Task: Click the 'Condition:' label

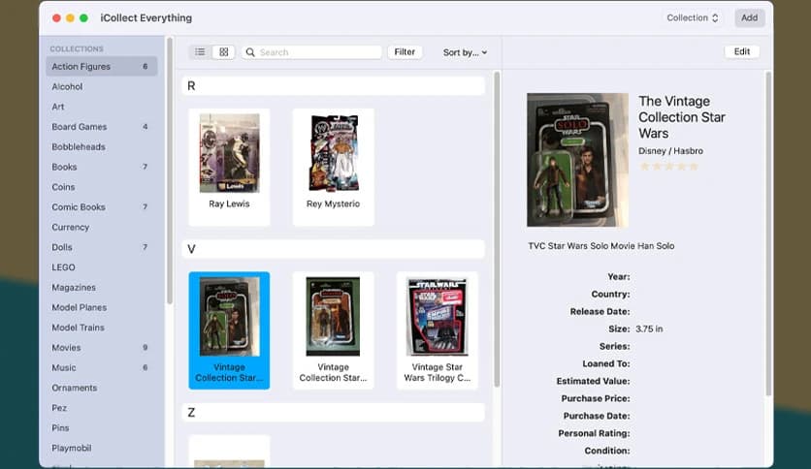Action: tap(607, 451)
